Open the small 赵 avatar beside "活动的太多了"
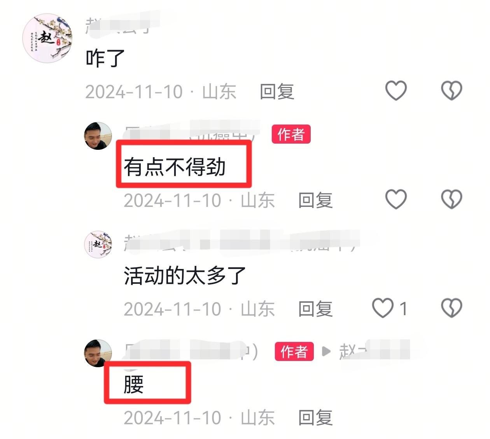The height and width of the screenshot is (439, 490). [98, 245]
